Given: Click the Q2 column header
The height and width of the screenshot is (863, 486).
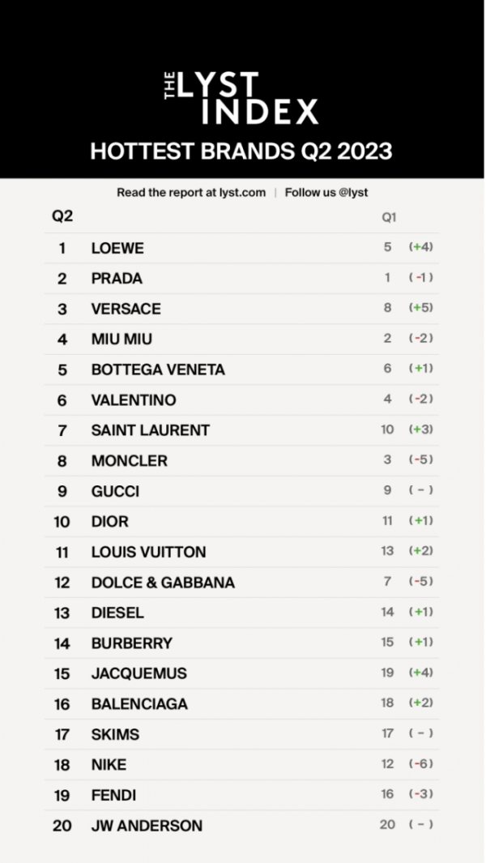Looking at the screenshot, I should tap(62, 216).
